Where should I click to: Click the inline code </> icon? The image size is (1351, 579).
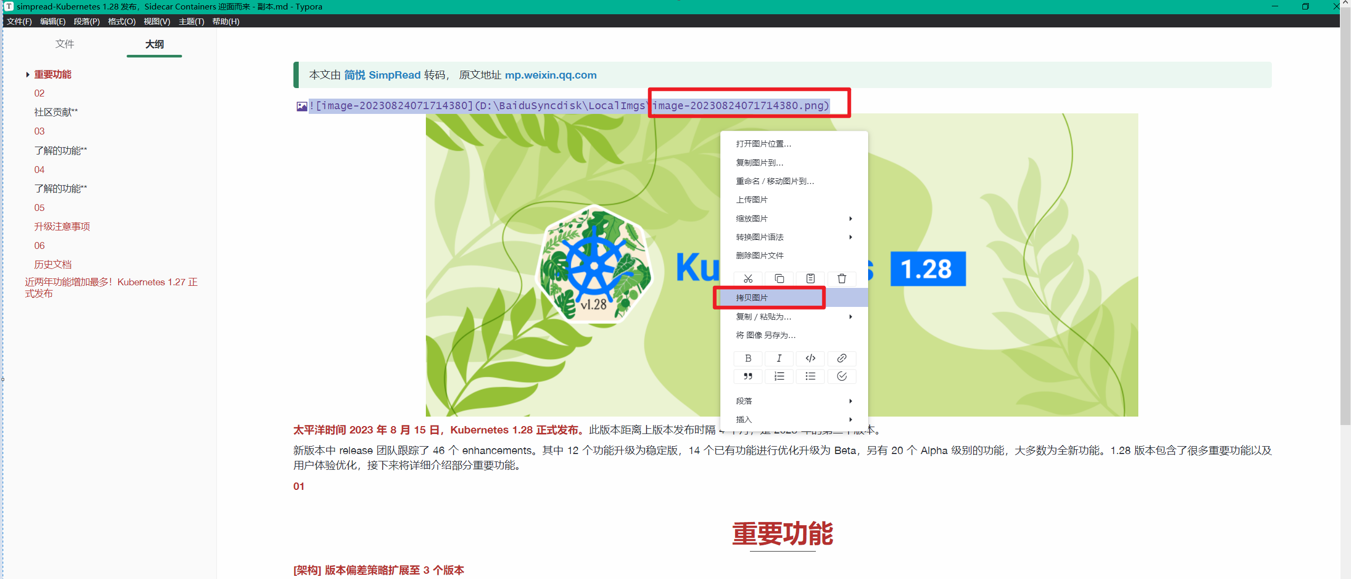(810, 359)
